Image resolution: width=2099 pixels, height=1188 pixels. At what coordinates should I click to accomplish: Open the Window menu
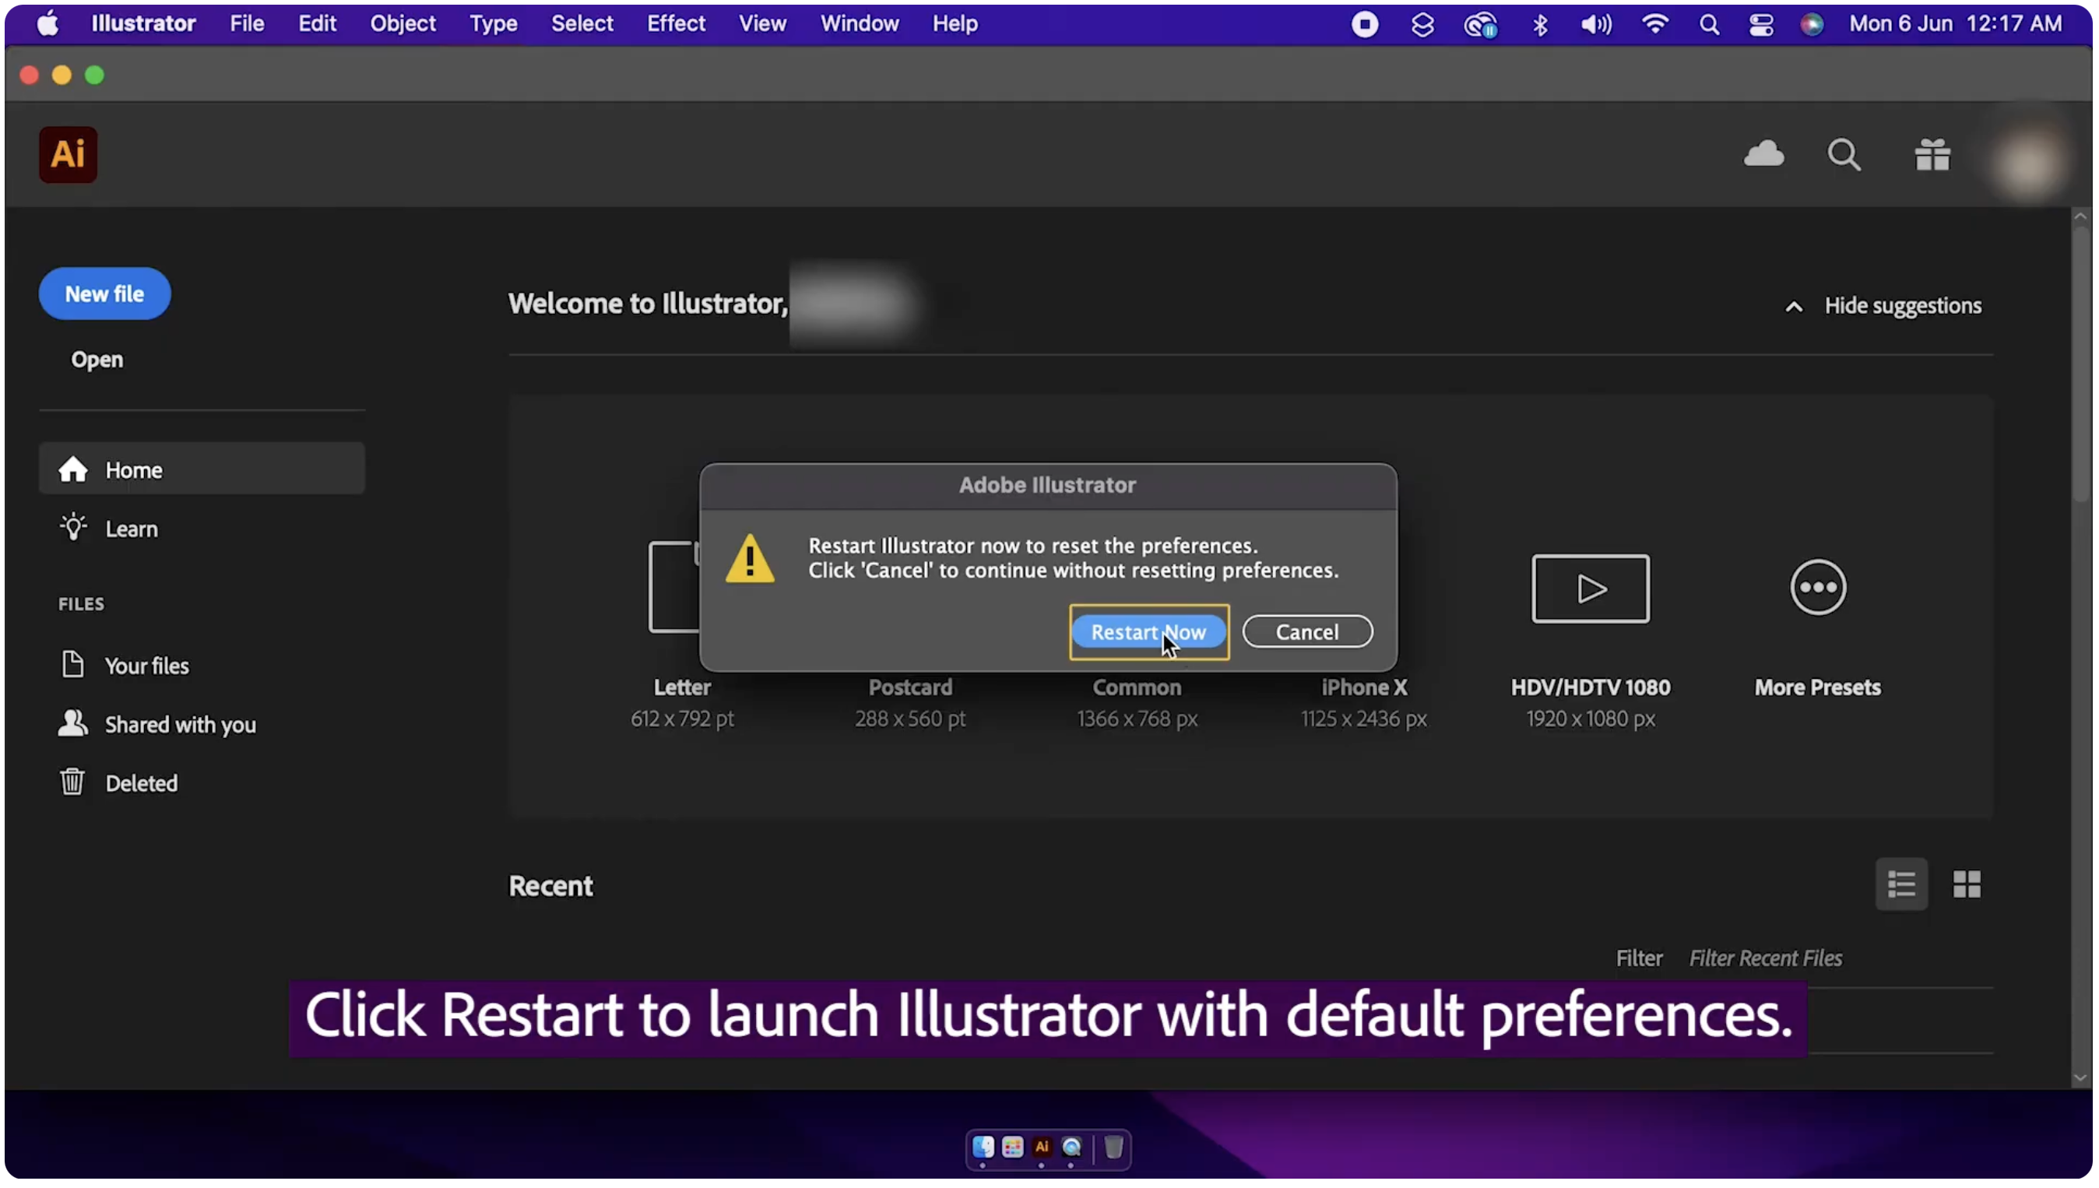[859, 23]
